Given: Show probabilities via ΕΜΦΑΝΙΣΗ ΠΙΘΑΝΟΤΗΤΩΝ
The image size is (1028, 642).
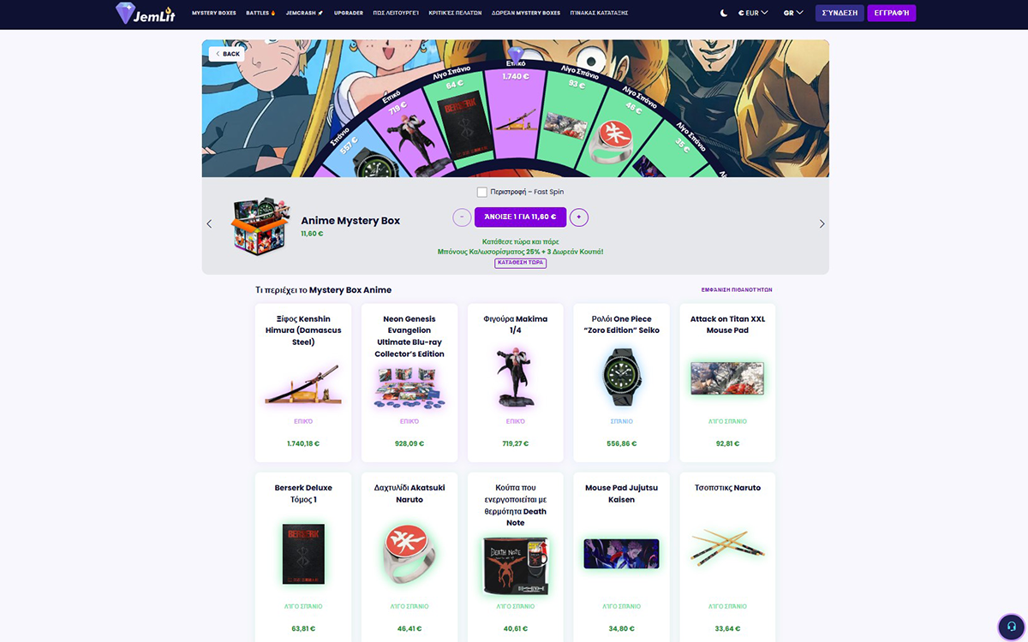Looking at the screenshot, I should coord(737,290).
